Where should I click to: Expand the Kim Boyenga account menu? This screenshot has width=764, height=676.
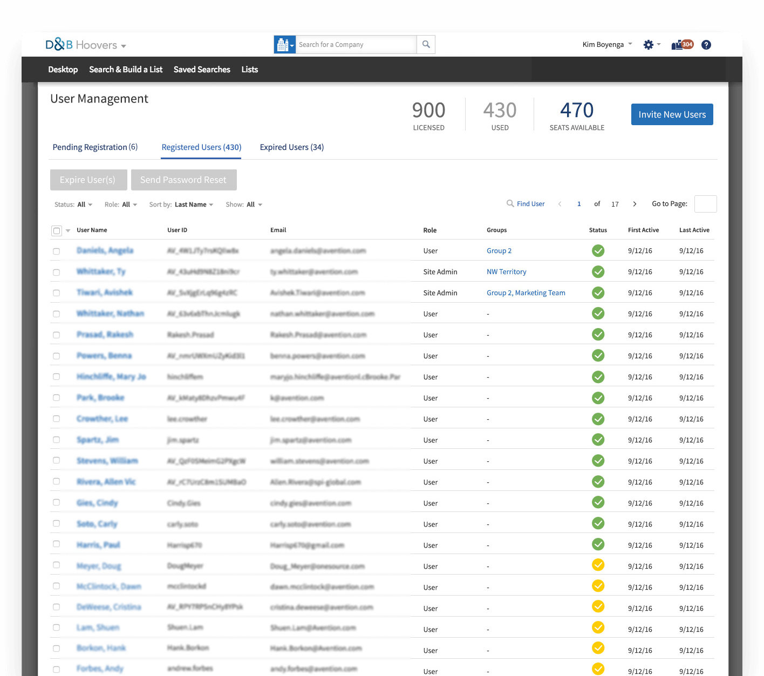tap(607, 45)
